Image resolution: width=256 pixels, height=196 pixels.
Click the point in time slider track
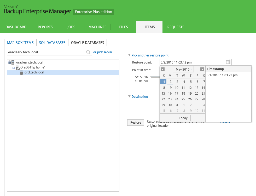(155, 77)
